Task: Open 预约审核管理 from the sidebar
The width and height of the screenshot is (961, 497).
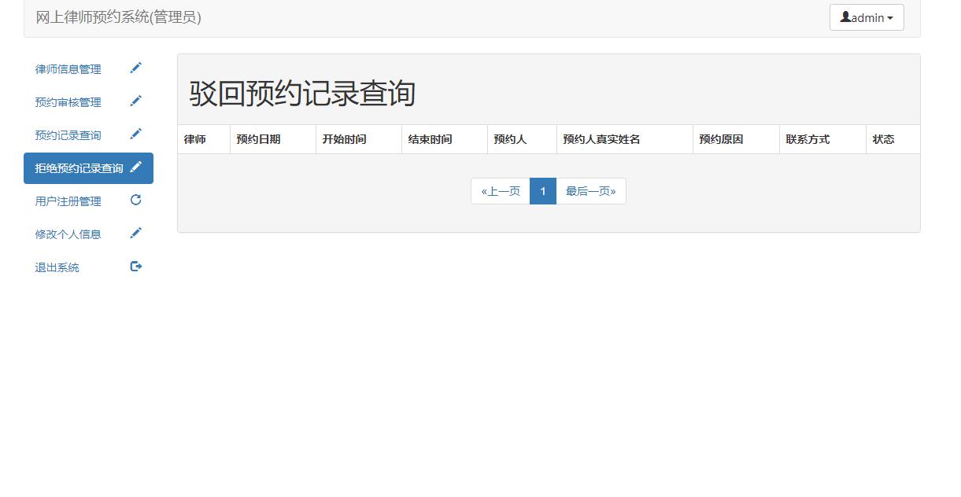Action: pyautogui.click(x=68, y=101)
